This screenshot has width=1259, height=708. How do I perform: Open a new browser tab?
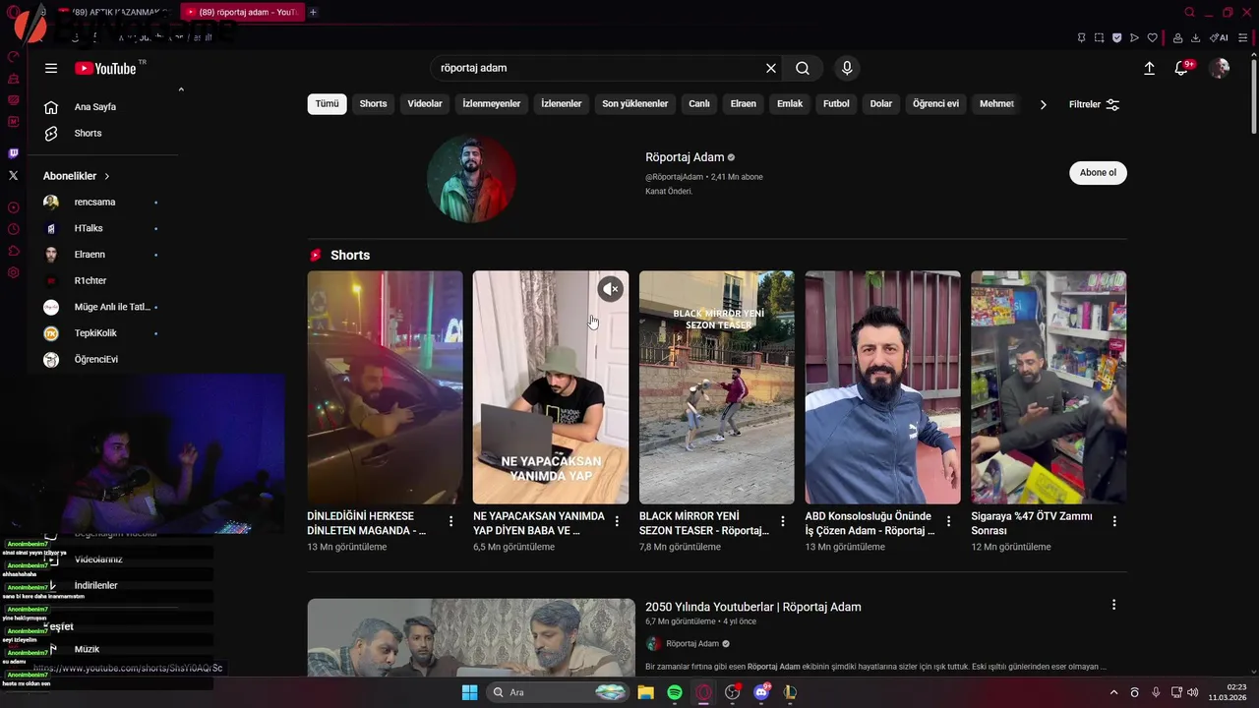[x=313, y=12]
